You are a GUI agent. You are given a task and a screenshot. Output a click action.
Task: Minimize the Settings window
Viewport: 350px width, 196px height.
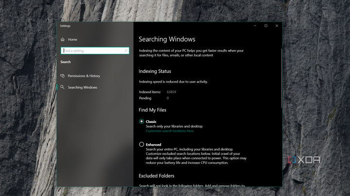pos(255,26)
